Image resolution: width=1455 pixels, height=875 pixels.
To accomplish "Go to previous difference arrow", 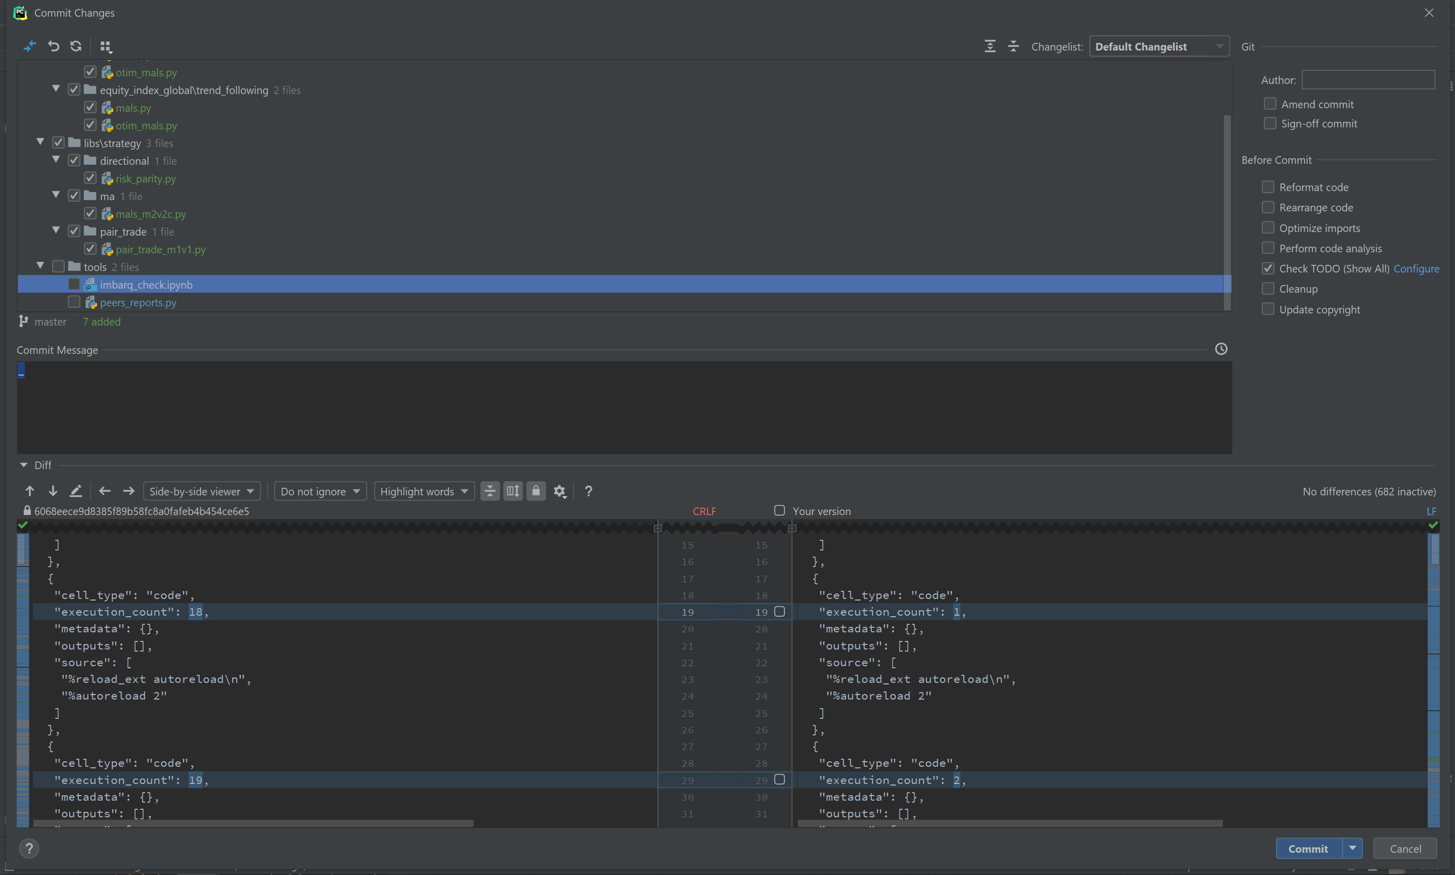I will pos(30,491).
